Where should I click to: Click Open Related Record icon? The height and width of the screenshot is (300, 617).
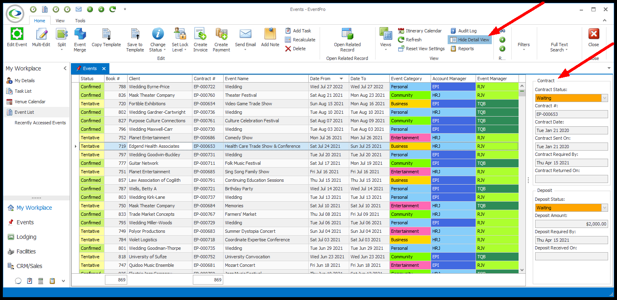coord(347,34)
